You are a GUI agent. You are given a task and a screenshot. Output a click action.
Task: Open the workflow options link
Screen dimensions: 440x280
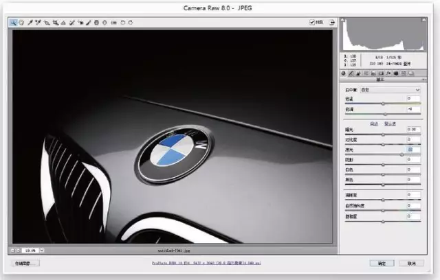206,263
